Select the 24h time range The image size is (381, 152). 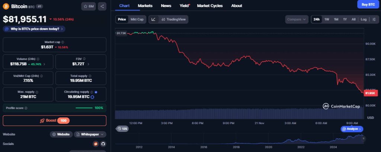[x=316, y=19]
